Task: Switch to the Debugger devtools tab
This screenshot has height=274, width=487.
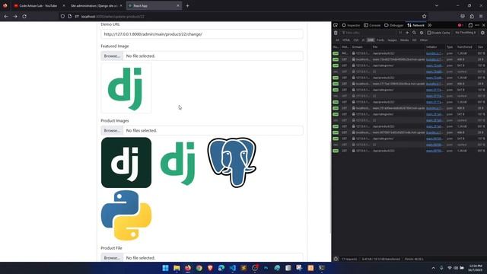Action: [394, 25]
